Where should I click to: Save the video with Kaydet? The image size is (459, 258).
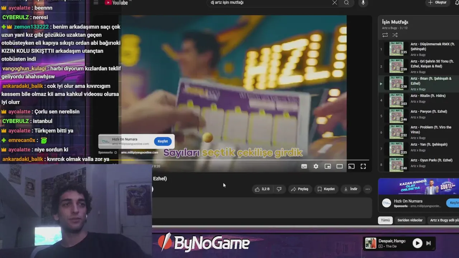(x=326, y=189)
